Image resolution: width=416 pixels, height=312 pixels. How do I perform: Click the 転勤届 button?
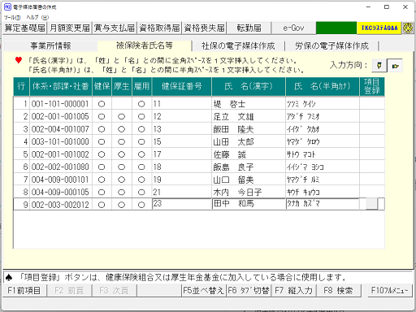(249, 28)
